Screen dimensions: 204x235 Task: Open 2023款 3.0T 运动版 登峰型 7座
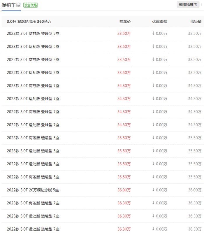pos(33,99)
